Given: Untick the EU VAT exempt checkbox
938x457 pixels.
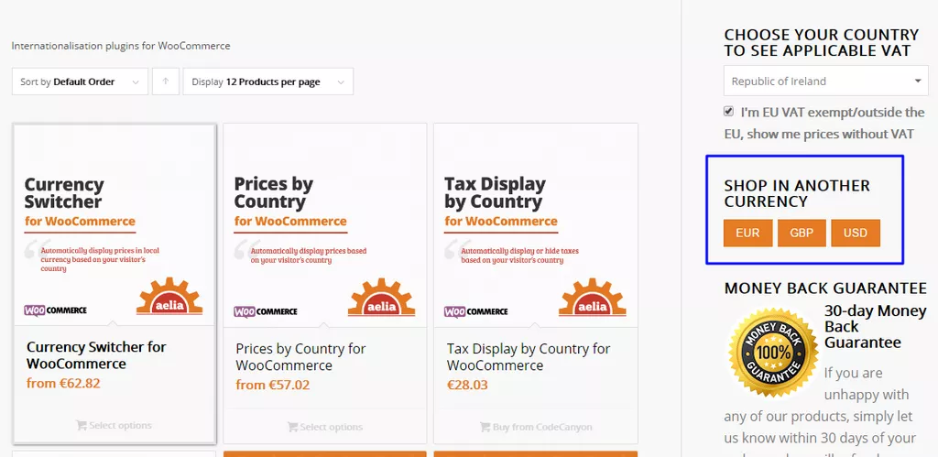Looking at the screenshot, I should click(x=728, y=111).
